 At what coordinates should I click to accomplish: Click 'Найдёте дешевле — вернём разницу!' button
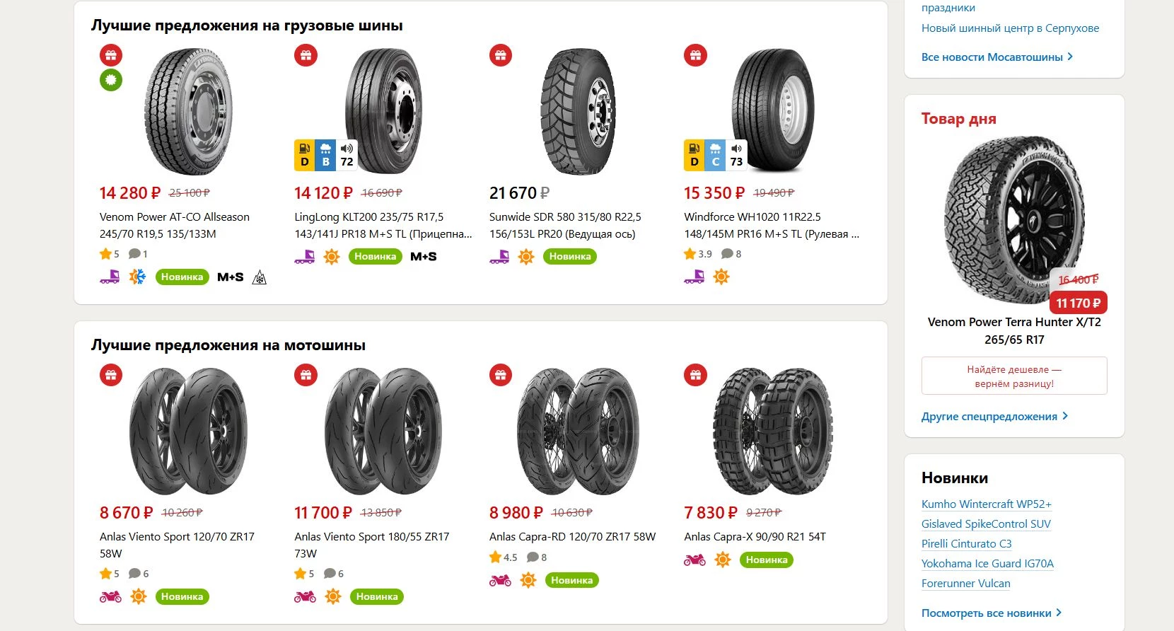pyautogui.click(x=1014, y=376)
